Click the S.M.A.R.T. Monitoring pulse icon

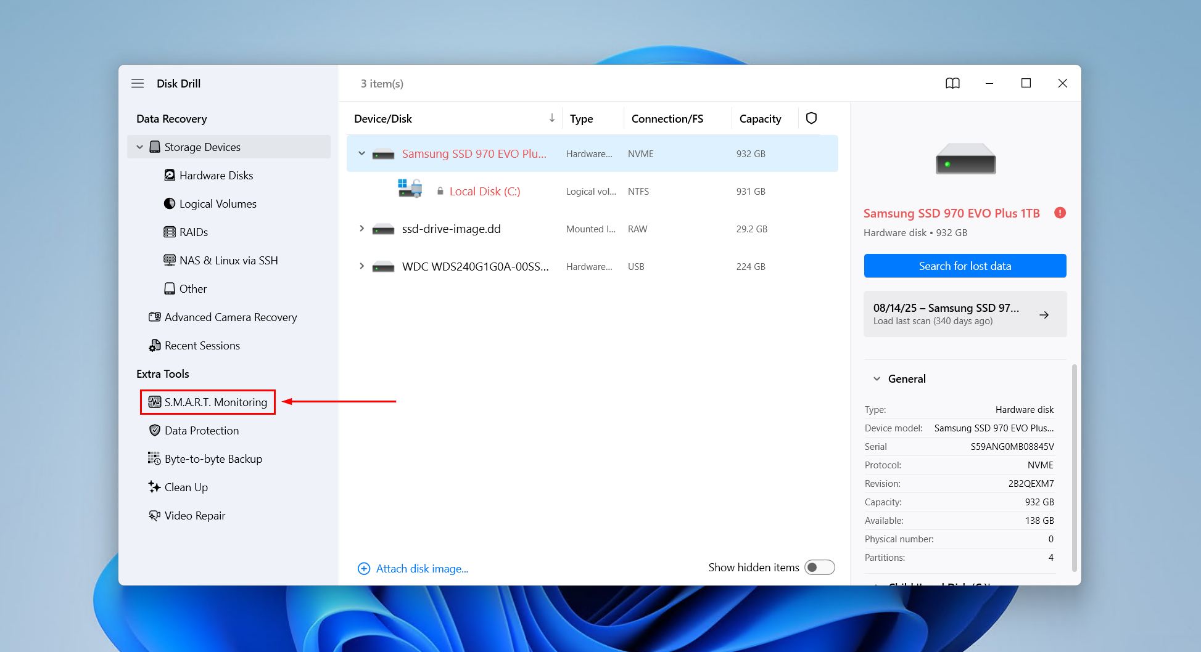pyautogui.click(x=155, y=402)
